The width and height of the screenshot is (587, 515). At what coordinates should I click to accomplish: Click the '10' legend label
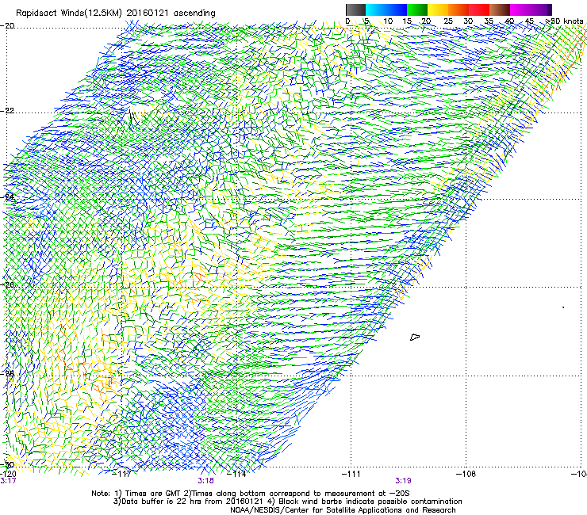coord(388,21)
